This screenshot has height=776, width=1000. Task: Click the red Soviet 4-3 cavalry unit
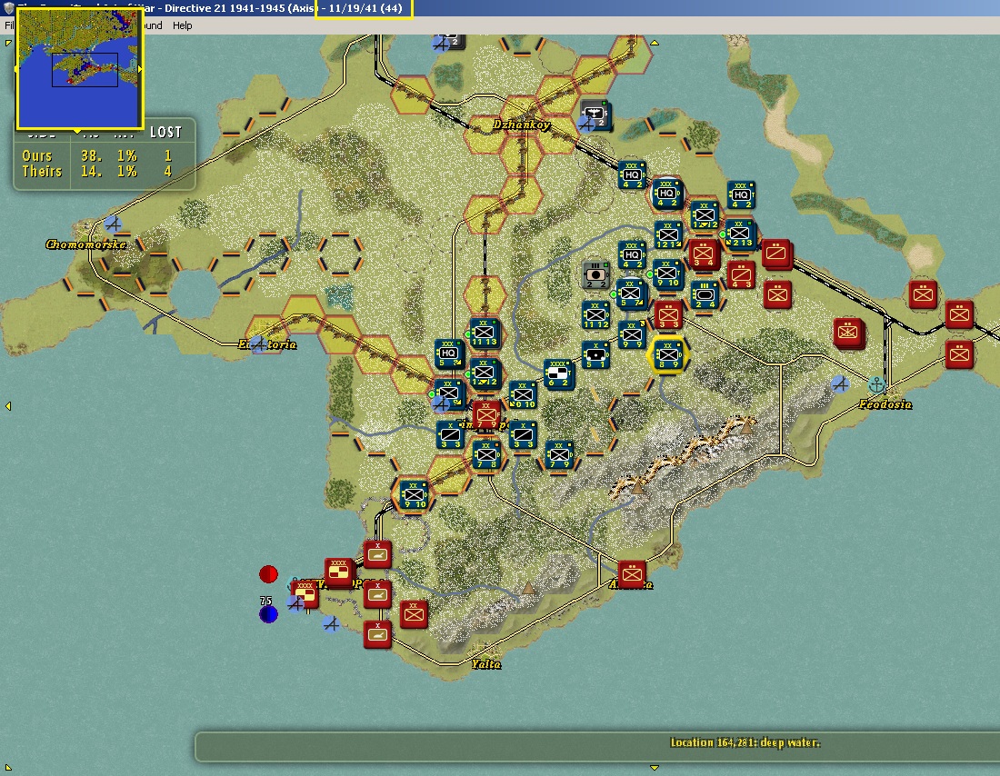(x=740, y=274)
